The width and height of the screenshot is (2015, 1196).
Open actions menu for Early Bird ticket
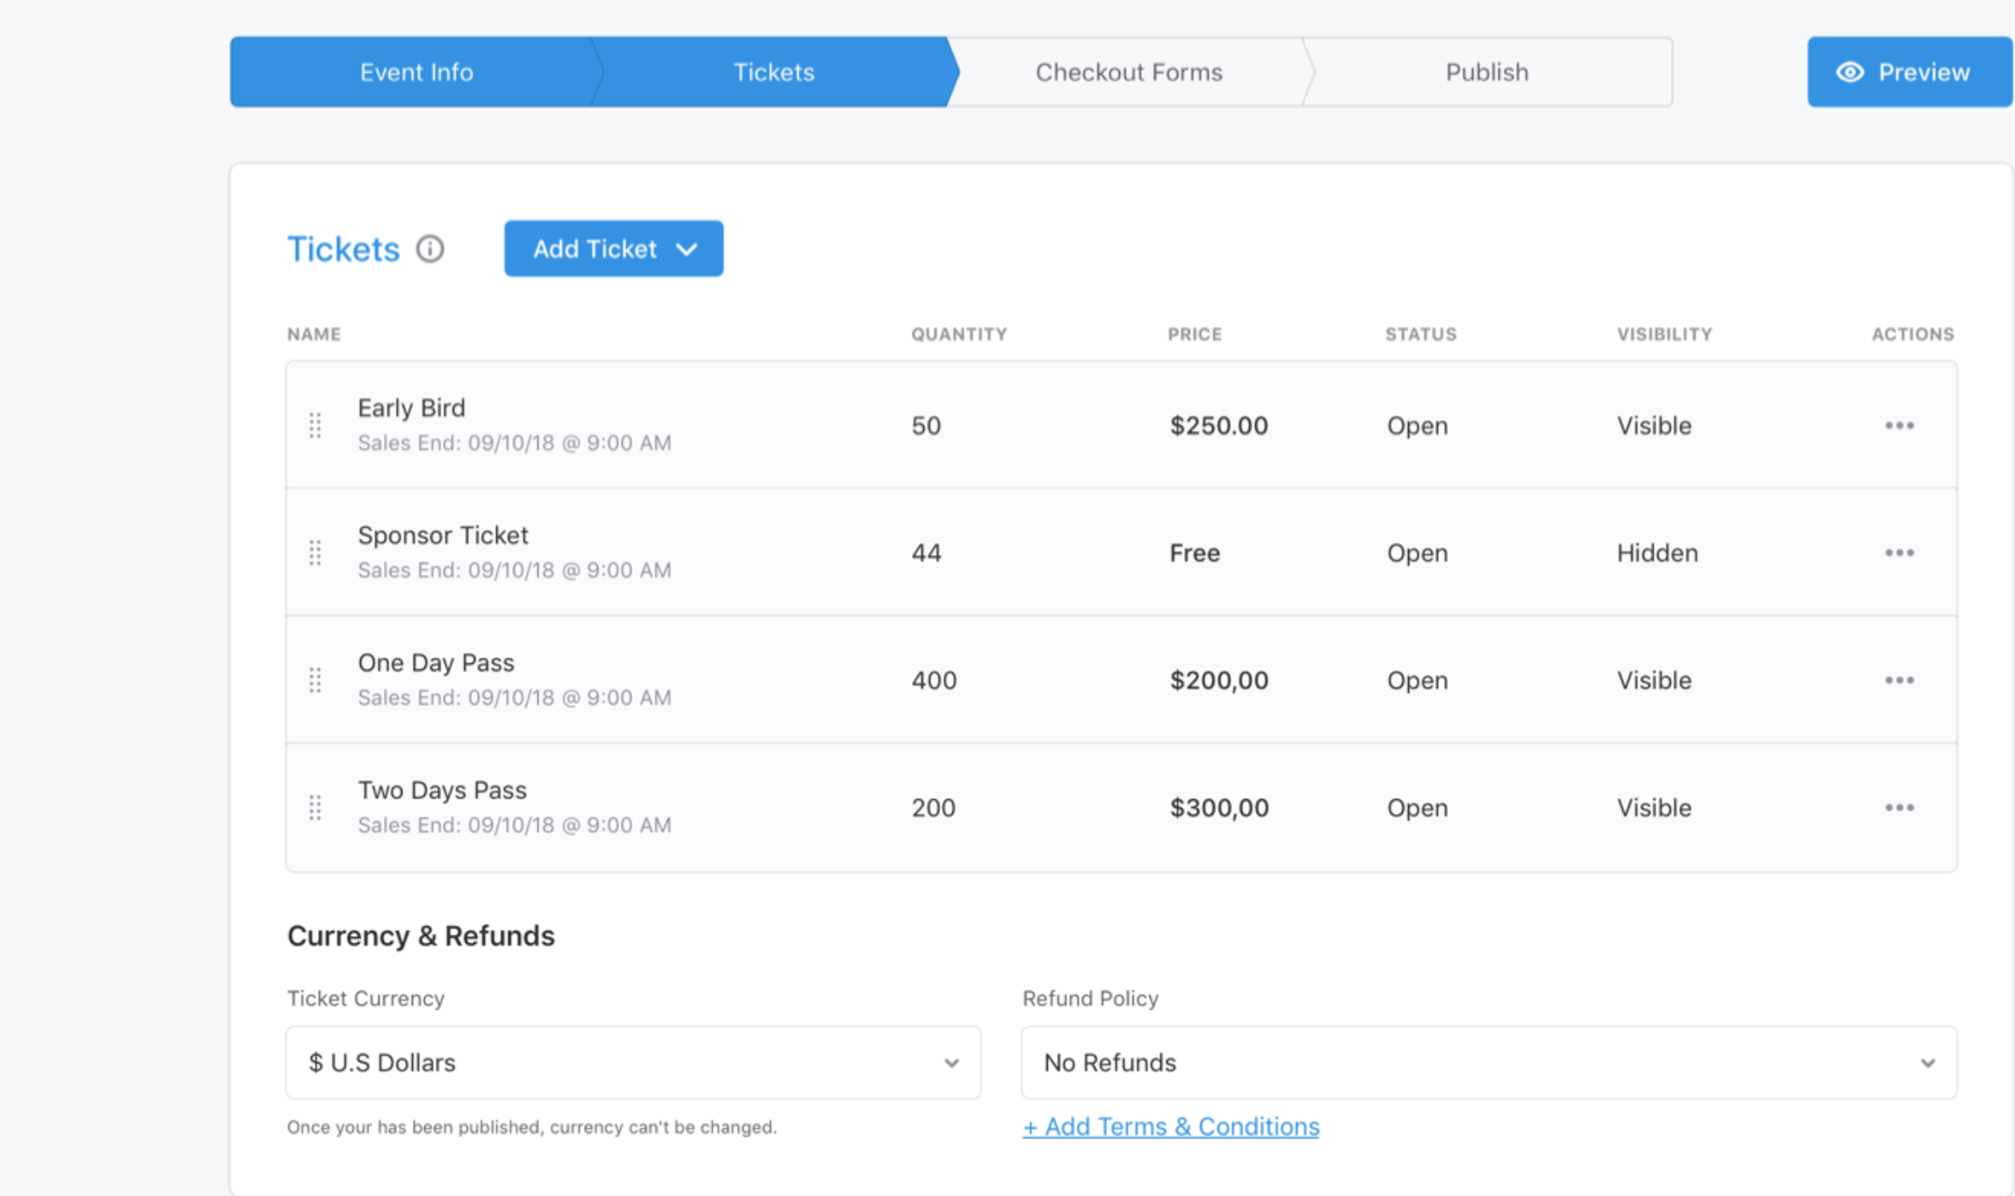pos(1899,426)
